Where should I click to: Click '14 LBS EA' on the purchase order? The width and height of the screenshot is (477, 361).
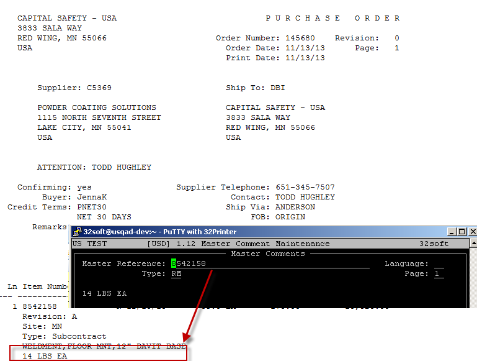pyautogui.click(x=45, y=356)
